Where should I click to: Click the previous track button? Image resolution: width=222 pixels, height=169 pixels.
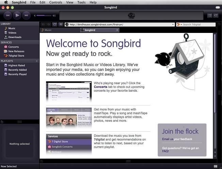[x=7, y=15]
